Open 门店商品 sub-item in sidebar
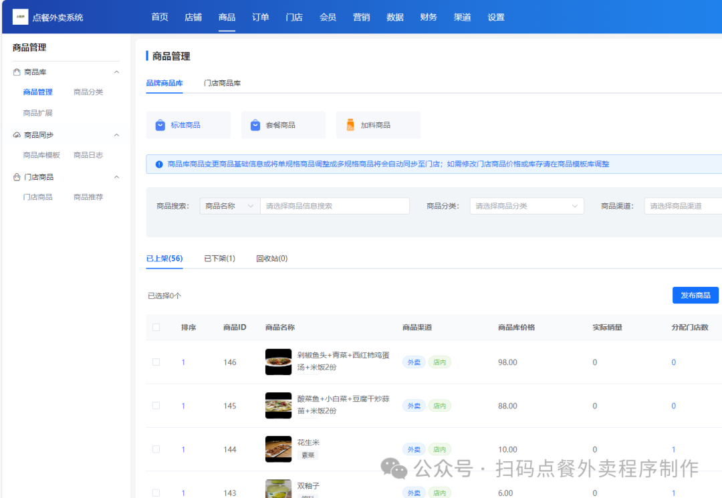The height and width of the screenshot is (498, 722). (x=37, y=197)
